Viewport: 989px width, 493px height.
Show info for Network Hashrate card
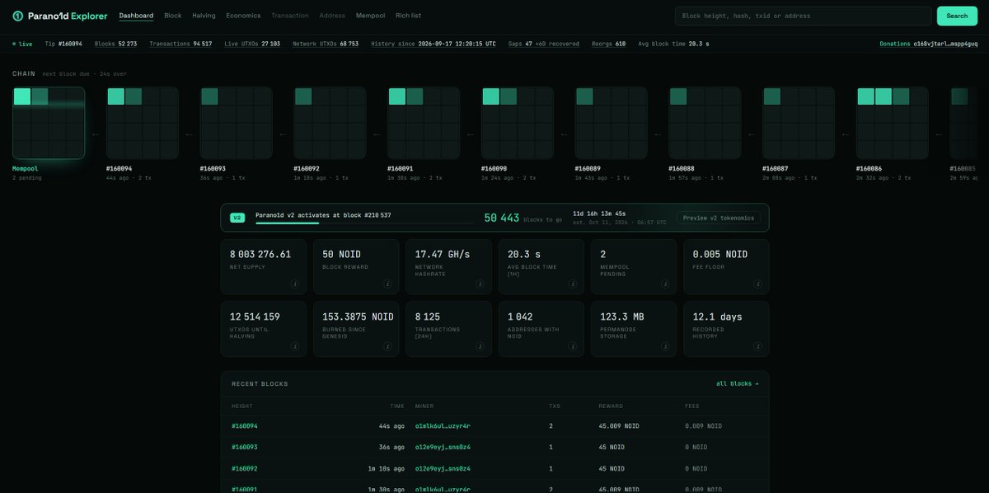(x=480, y=284)
